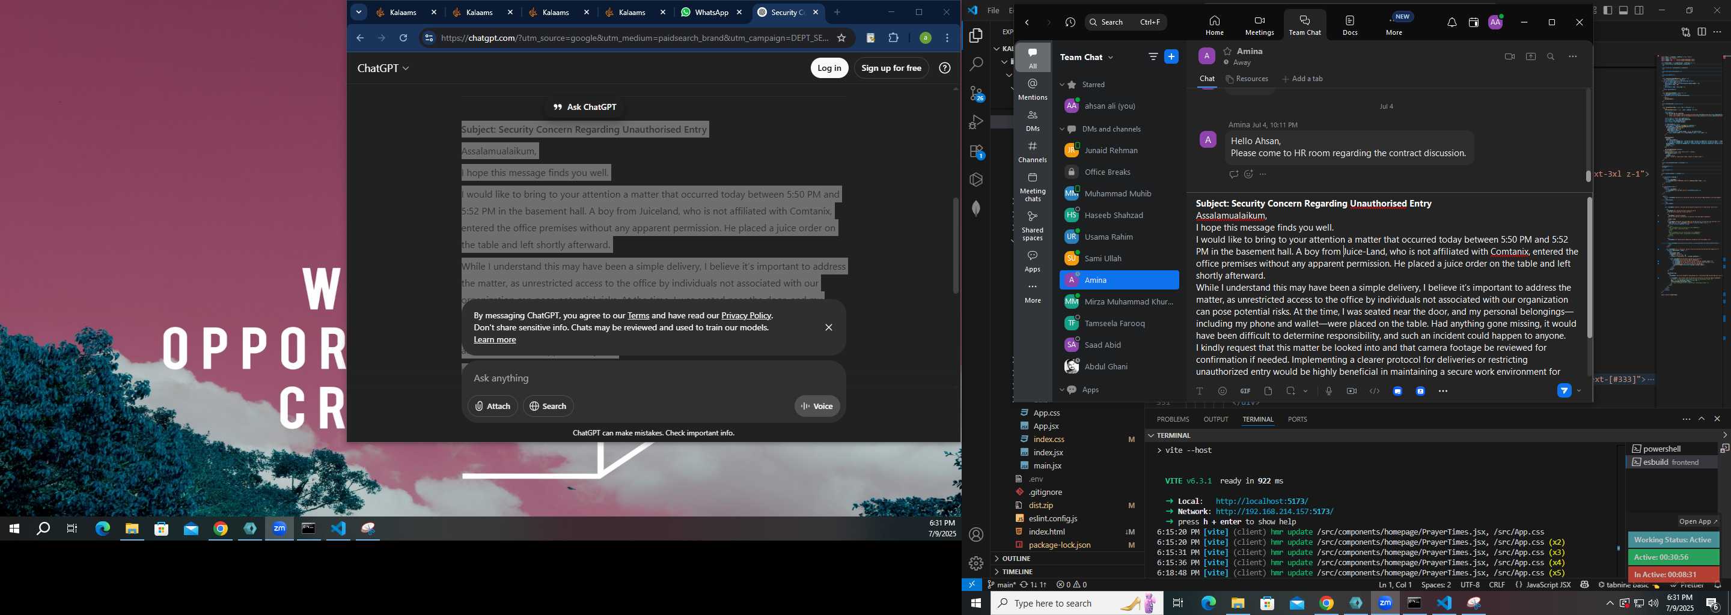Select the esbuild frontend terminal
The width and height of the screenshot is (1731, 615).
[x=1671, y=462]
